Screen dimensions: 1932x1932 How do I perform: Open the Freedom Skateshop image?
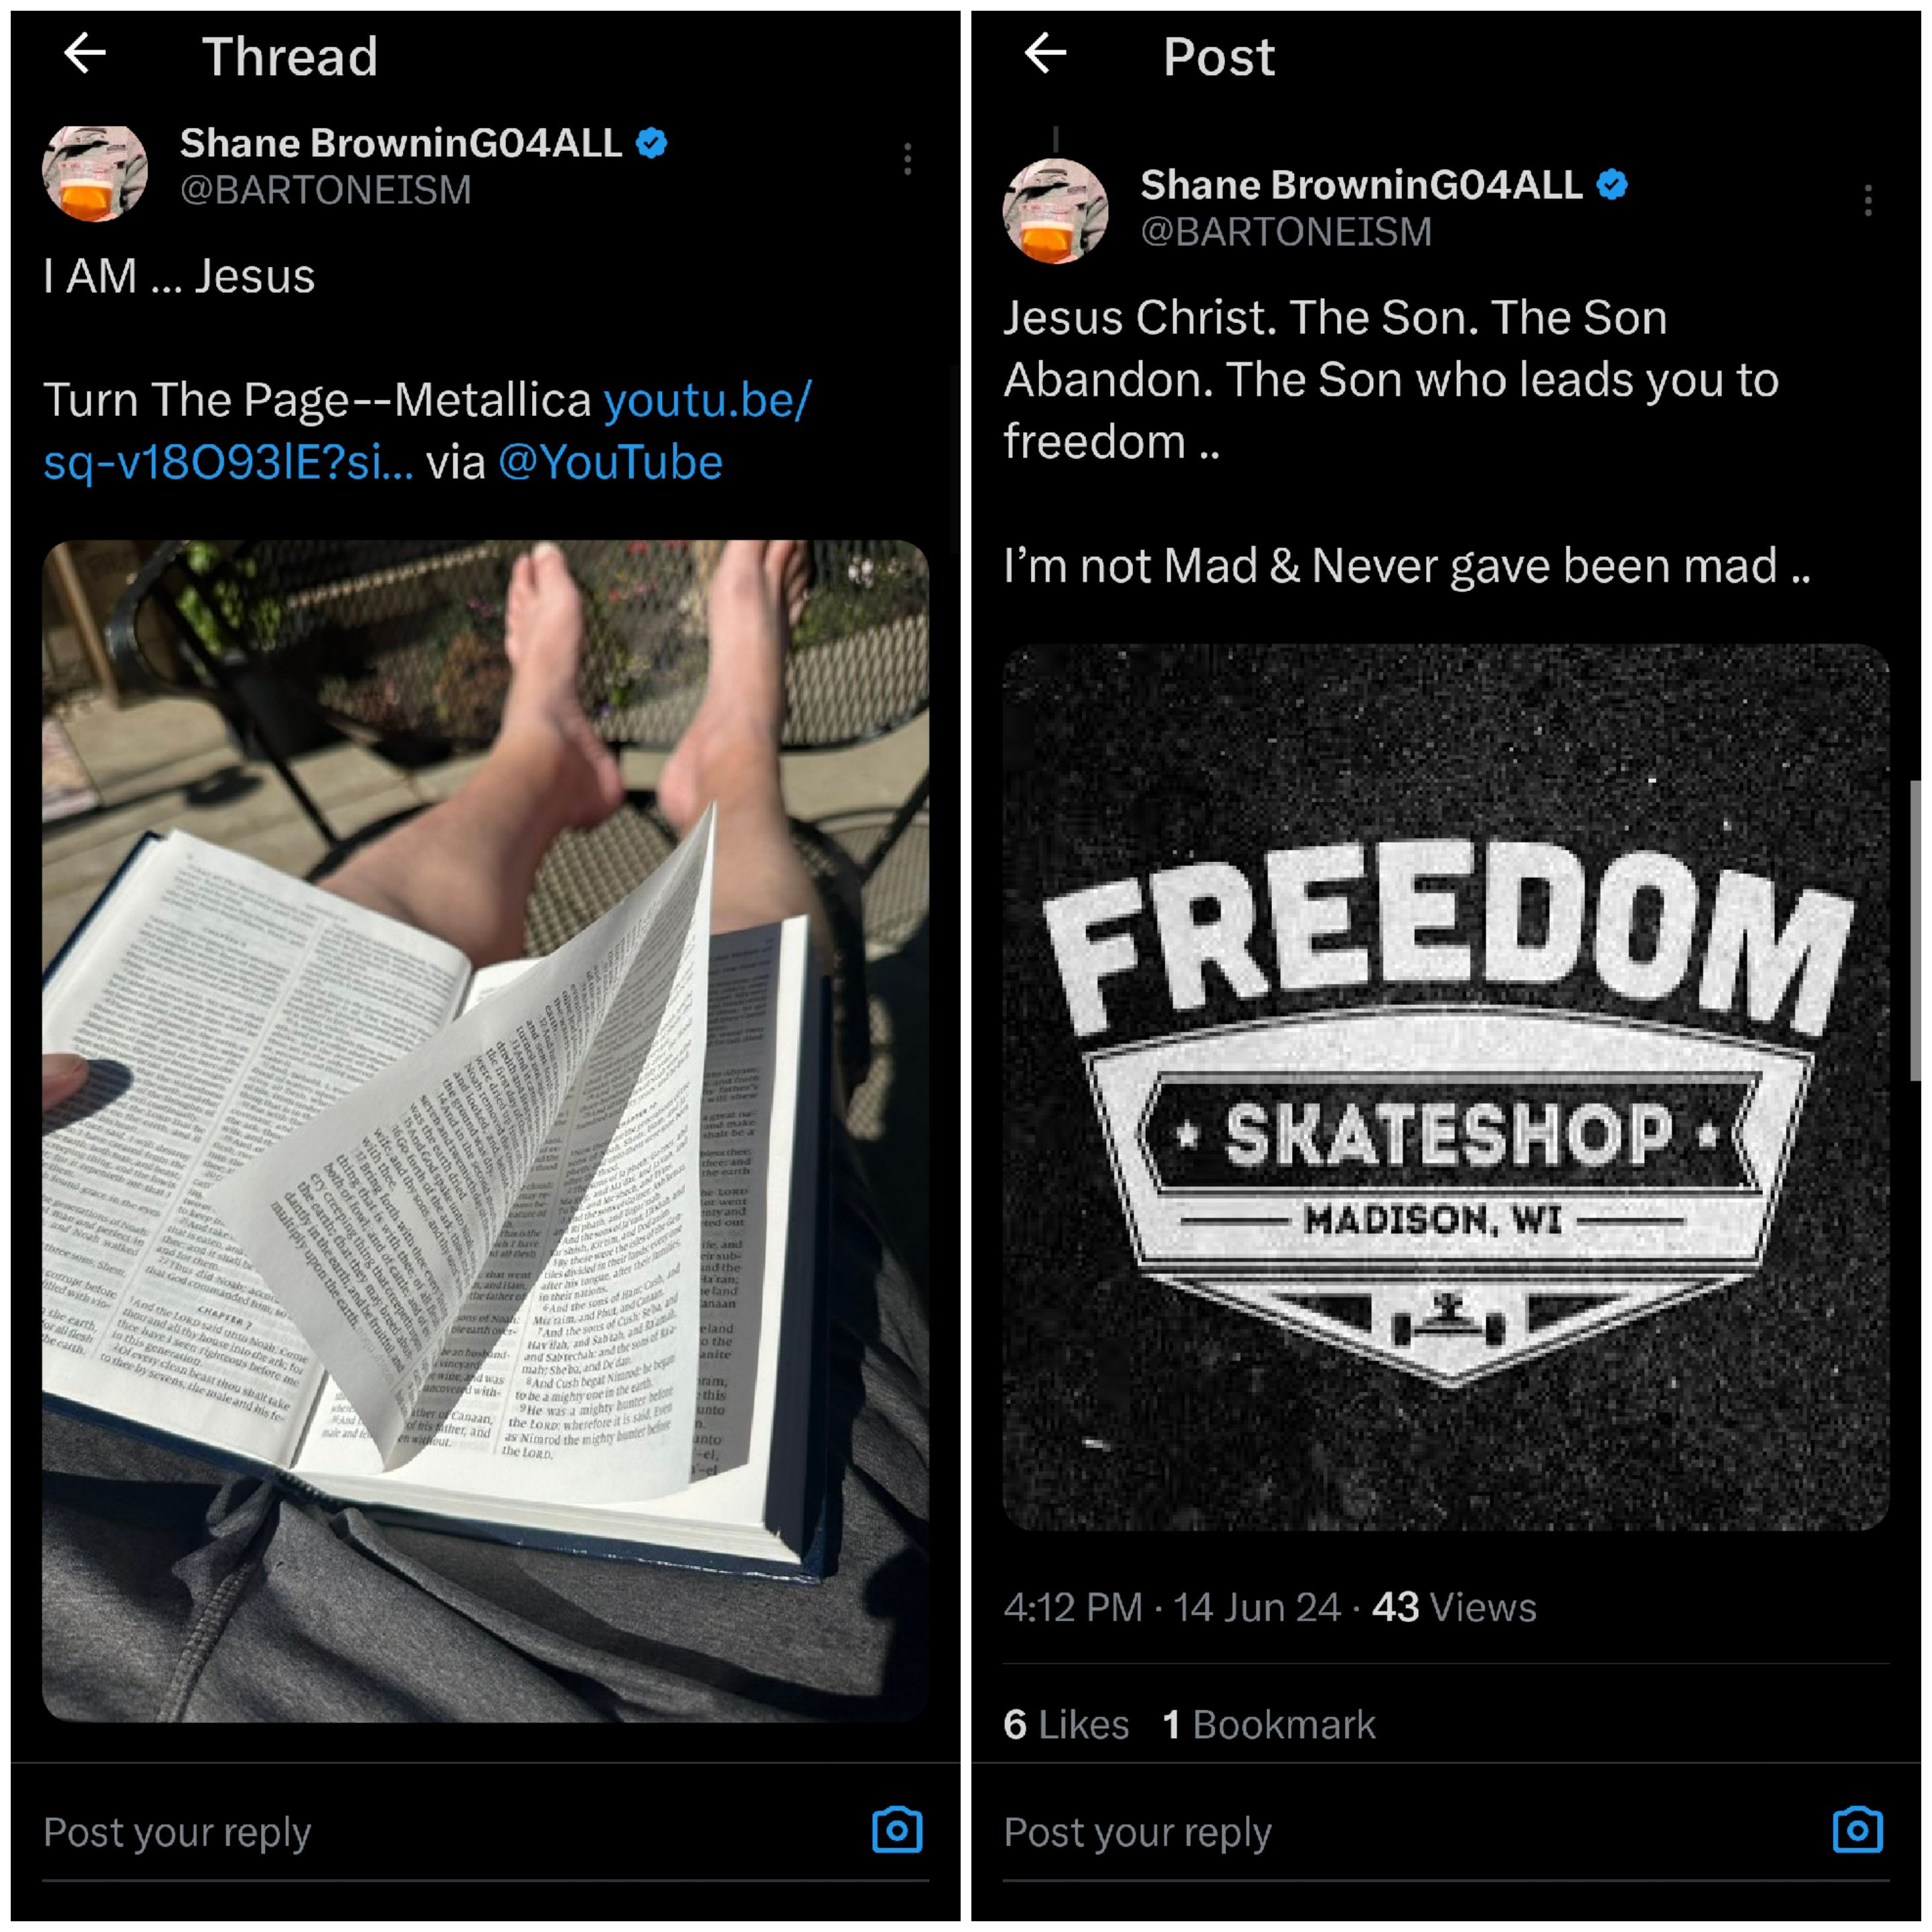coord(1446,1087)
